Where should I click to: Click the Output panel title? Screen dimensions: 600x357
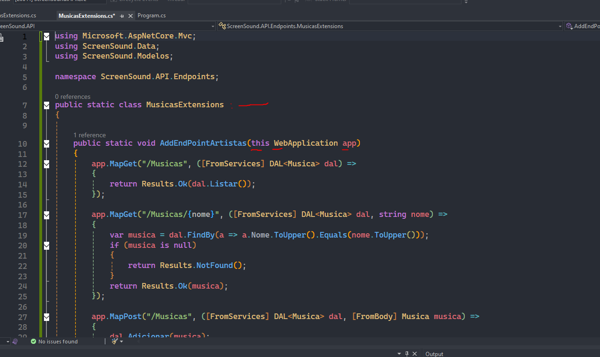[434, 354]
